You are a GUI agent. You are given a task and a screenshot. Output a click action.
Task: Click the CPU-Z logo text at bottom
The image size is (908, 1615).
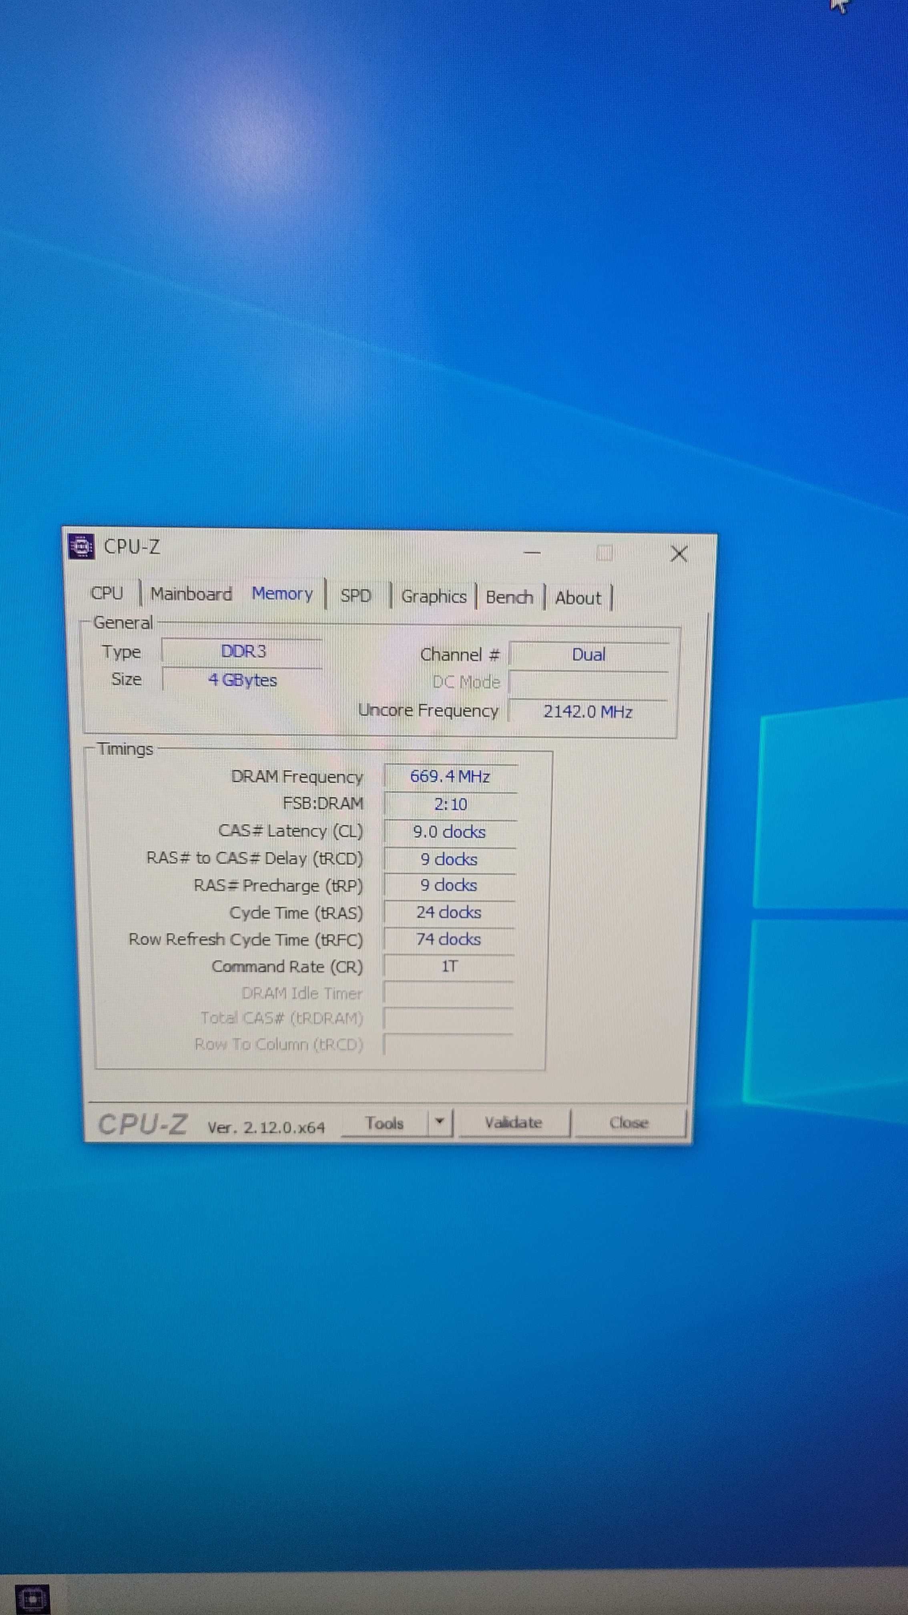tap(142, 1124)
